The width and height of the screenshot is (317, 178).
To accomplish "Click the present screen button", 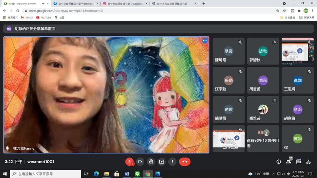I will [162, 162].
